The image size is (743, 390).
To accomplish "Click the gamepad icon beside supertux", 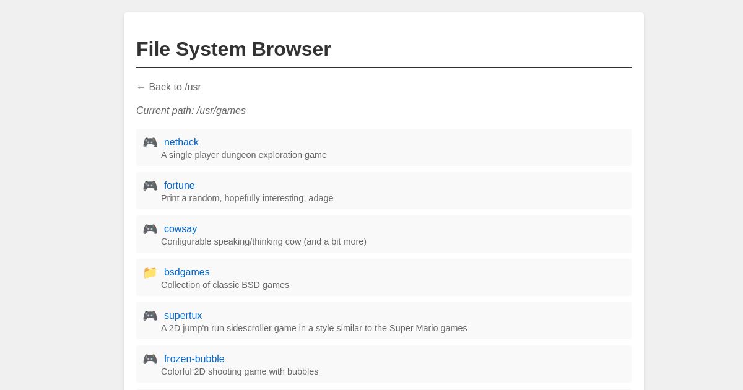I will pos(150,316).
